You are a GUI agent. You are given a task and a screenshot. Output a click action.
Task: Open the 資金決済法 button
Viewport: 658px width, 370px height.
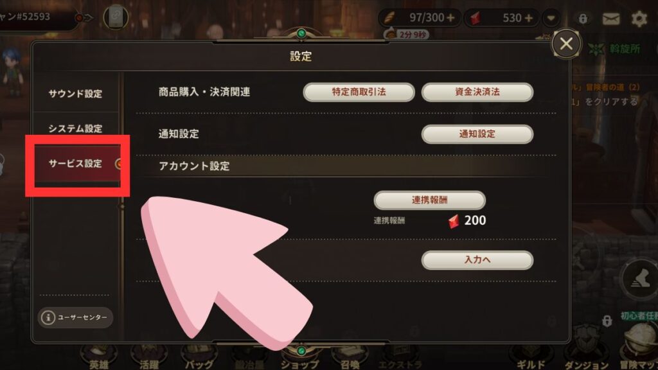coord(477,92)
